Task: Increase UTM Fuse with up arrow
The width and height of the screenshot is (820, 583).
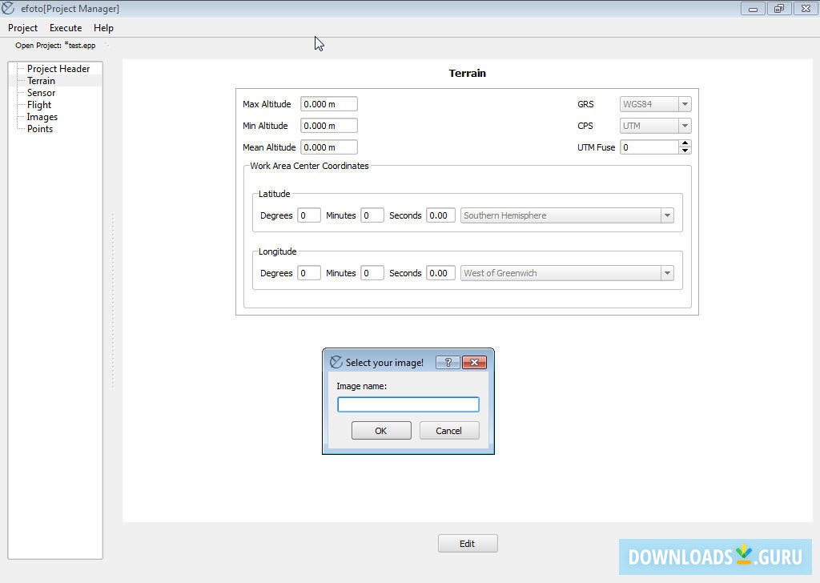Action: coord(685,144)
